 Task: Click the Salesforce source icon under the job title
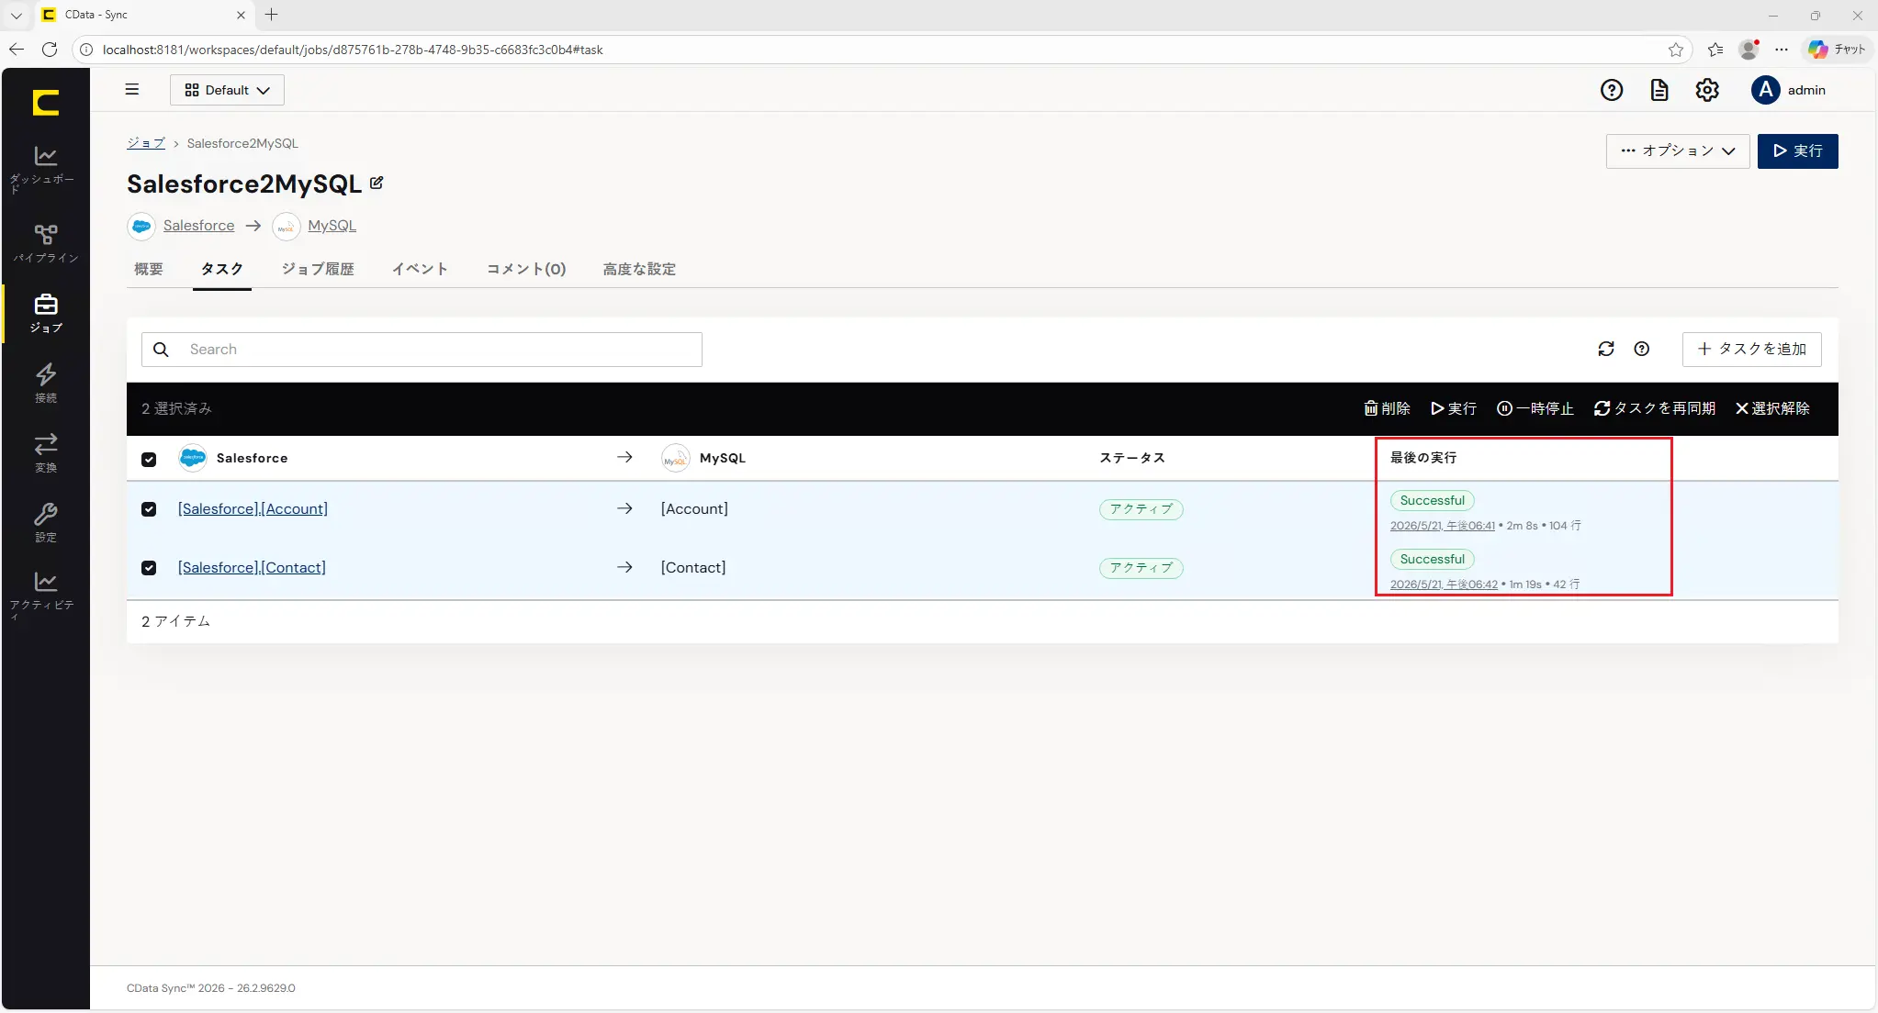click(x=141, y=226)
